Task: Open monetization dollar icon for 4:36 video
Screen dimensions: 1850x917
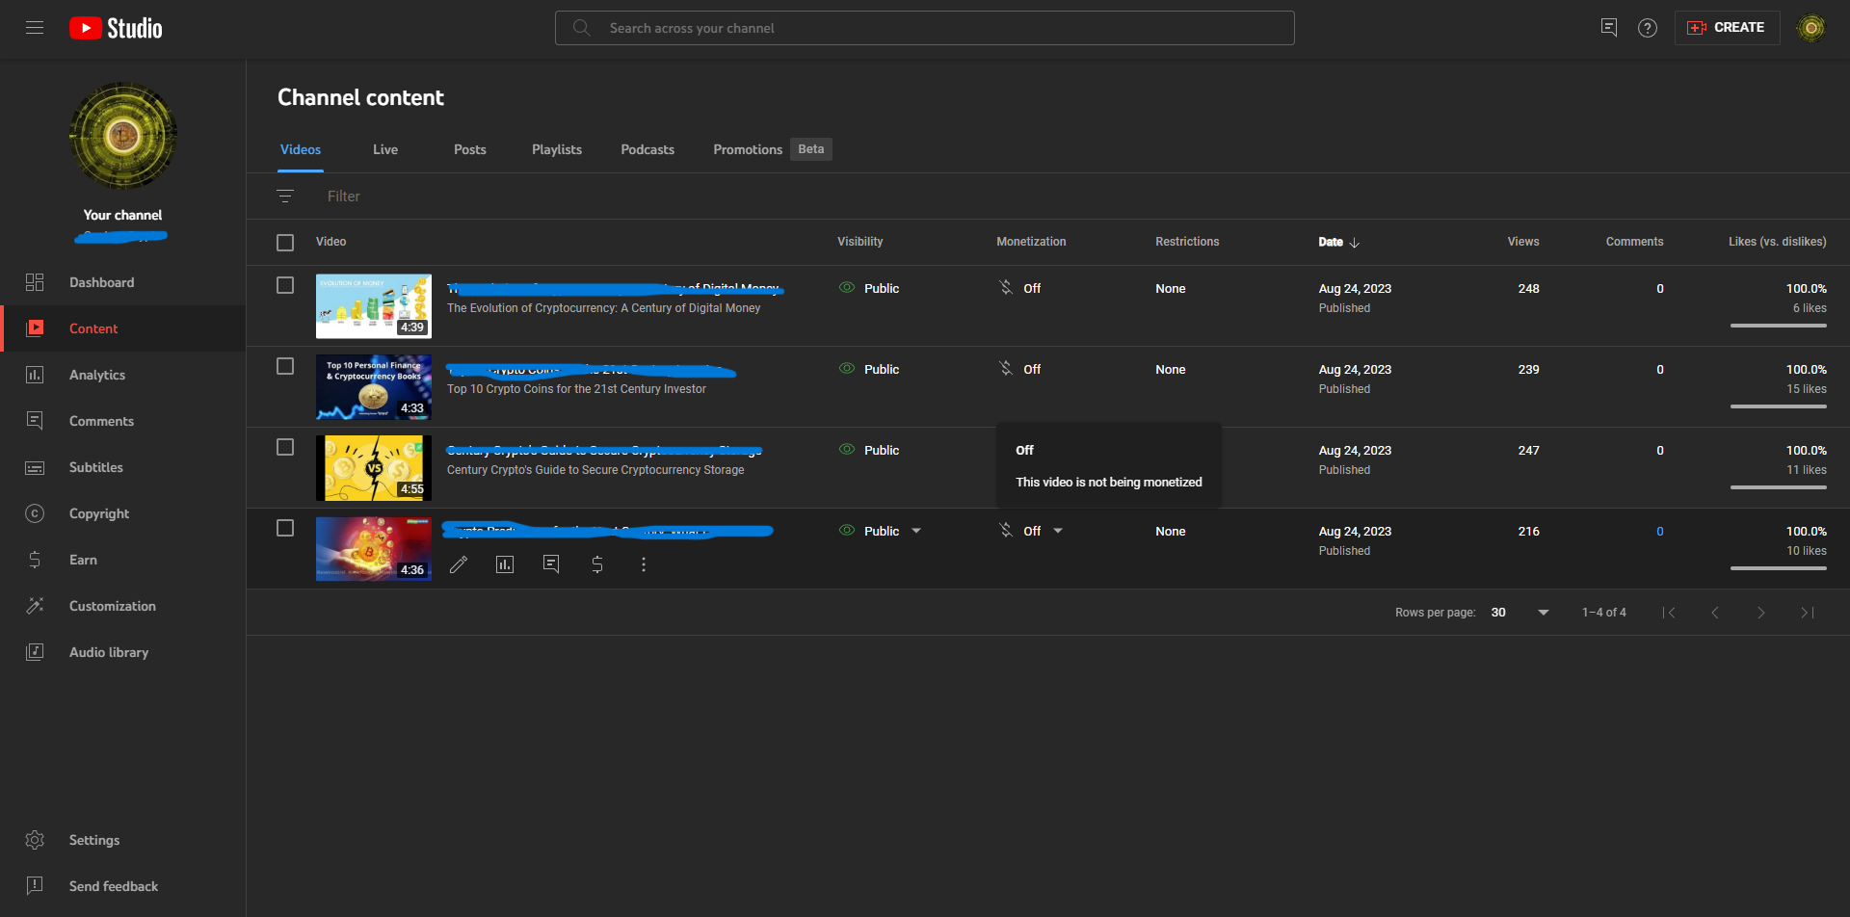Action: pyautogui.click(x=597, y=564)
